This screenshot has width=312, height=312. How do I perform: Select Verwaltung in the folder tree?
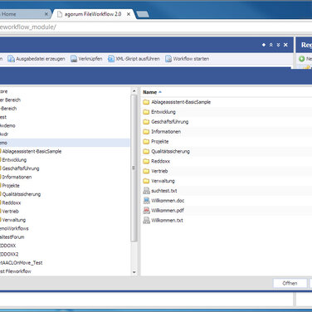[x=14, y=220]
